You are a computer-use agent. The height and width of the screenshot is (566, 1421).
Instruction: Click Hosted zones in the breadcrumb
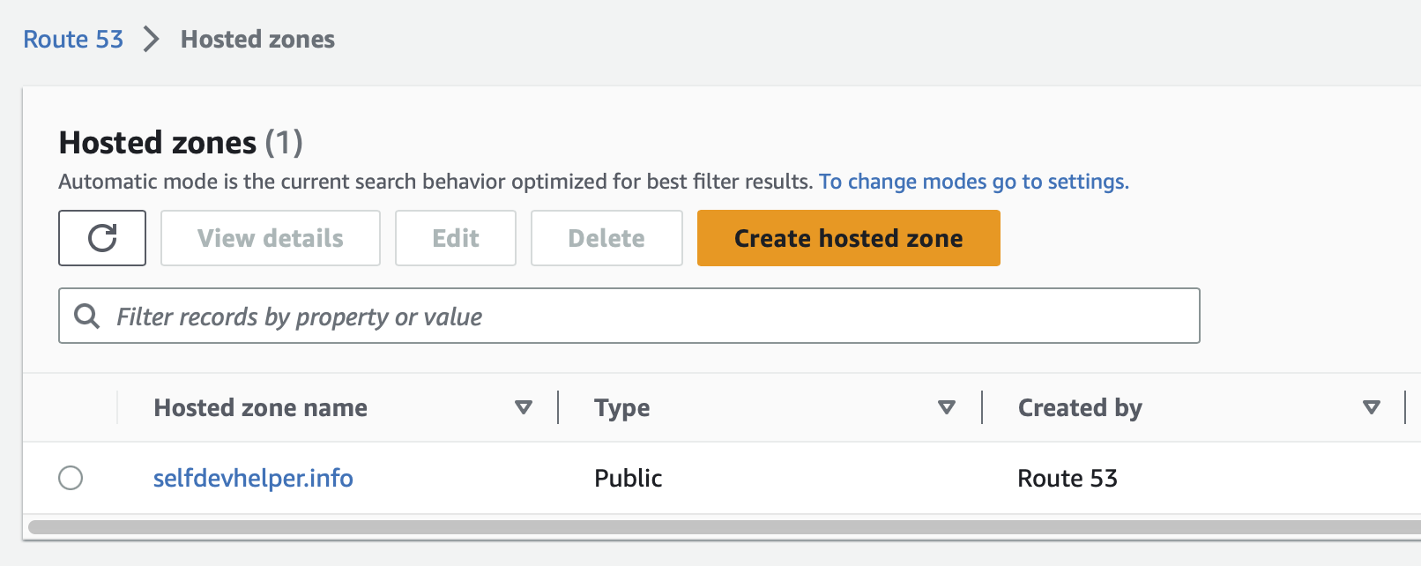pyautogui.click(x=257, y=40)
